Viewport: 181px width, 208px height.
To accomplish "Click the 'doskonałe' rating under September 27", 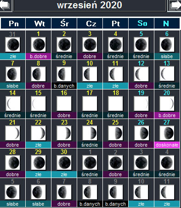I will [167, 145].
